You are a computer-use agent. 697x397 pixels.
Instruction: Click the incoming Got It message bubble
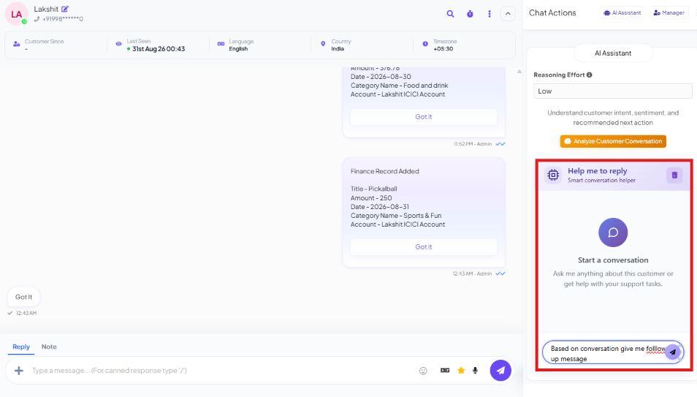(x=23, y=297)
